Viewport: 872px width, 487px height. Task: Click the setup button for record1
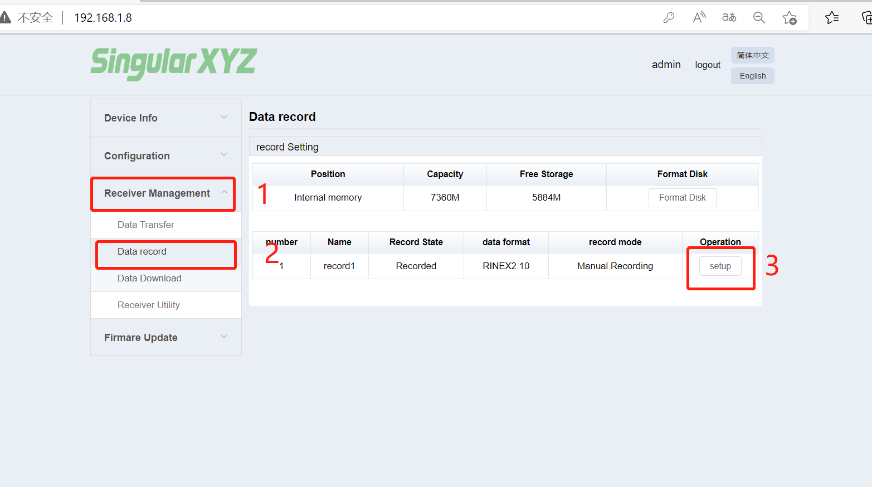tap(720, 266)
